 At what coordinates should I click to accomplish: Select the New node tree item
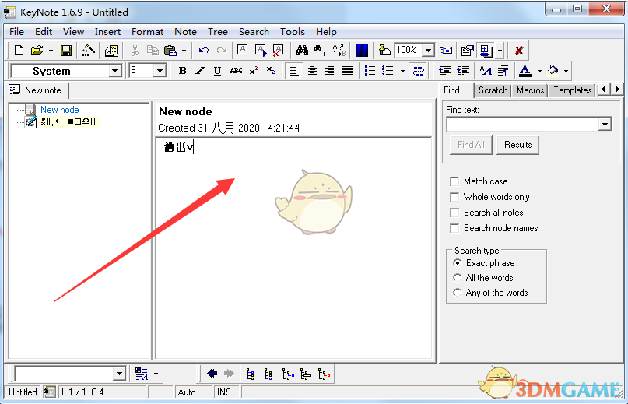[60, 110]
